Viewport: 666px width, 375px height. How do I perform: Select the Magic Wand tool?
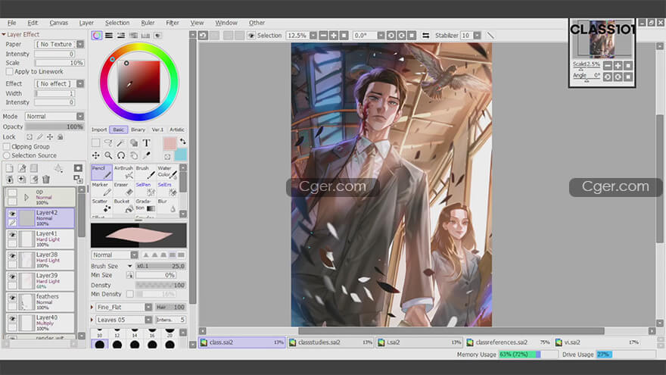point(120,143)
